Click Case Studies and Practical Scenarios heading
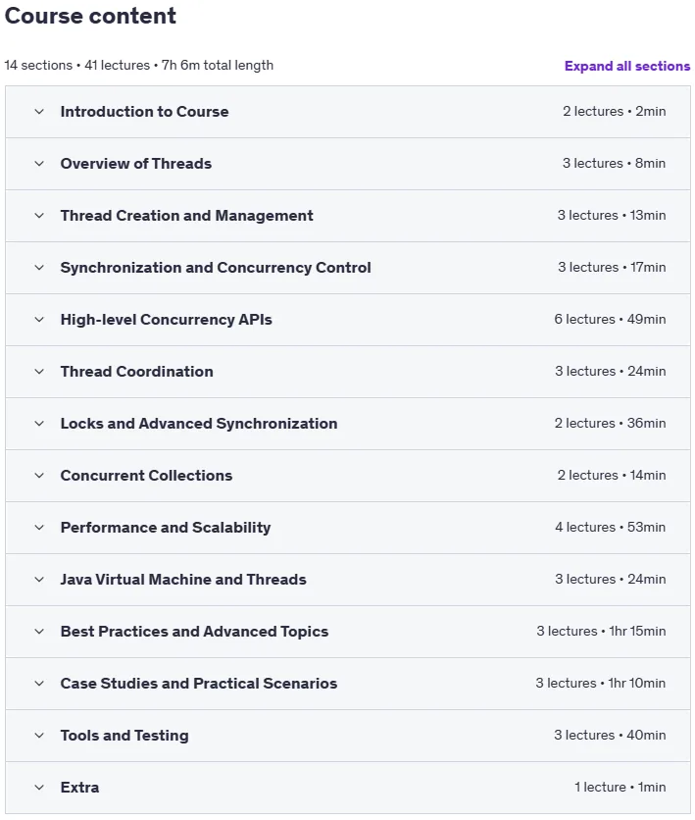This screenshot has height=820, width=695. point(199,683)
